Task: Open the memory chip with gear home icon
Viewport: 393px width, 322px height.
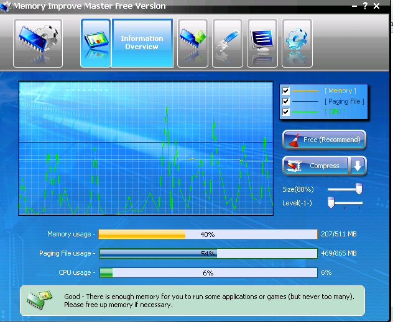Action: tap(38, 43)
